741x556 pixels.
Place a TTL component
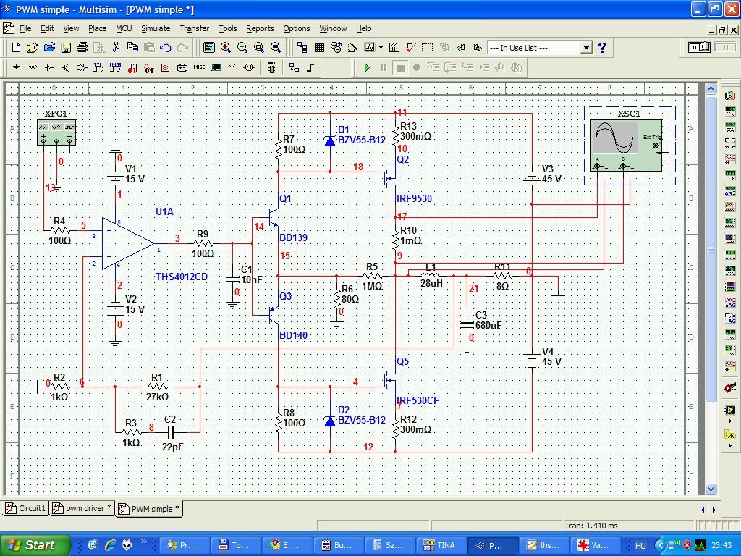[x=98, y=68]
